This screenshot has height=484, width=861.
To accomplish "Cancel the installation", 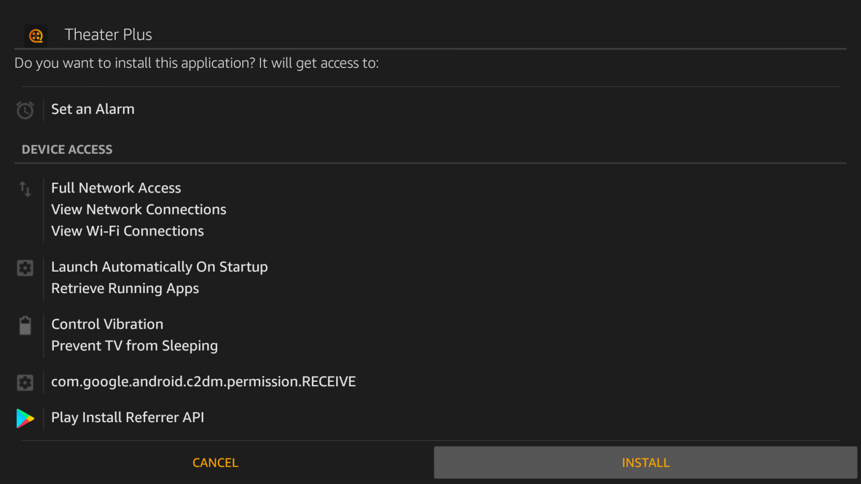I will [215, 462].
